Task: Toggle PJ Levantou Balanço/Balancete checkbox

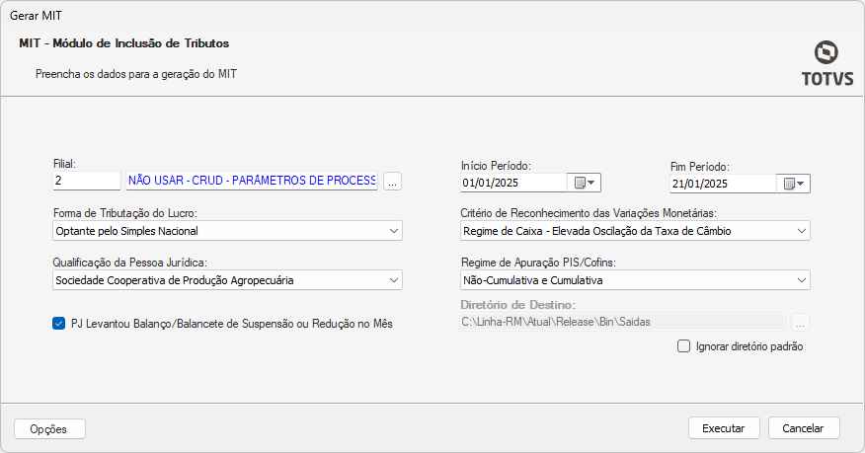Action: [58, 323]
